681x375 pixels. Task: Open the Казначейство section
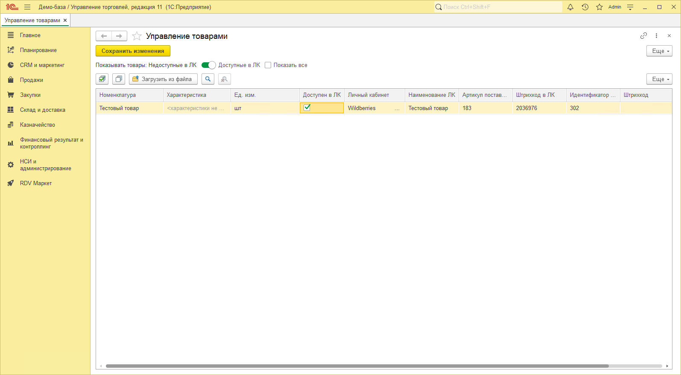coord(38,125)
